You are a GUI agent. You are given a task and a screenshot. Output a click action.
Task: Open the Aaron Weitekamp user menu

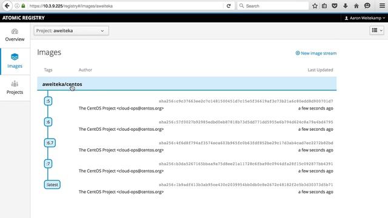365,18
